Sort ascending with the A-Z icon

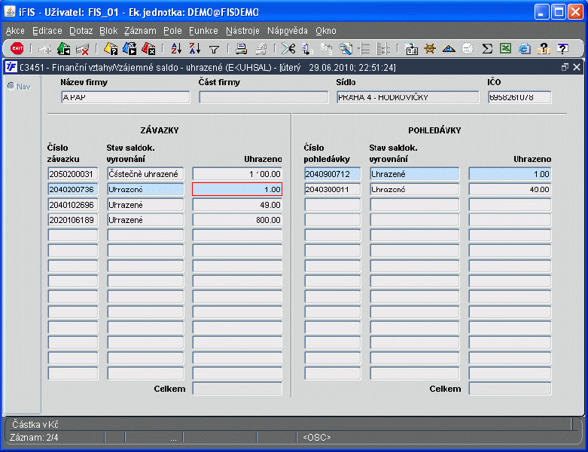coord(176,49)
